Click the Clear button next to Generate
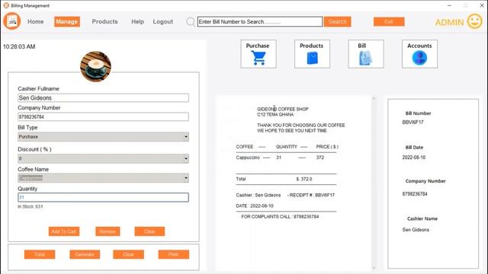The image size is (488, 274). point(129,254)
